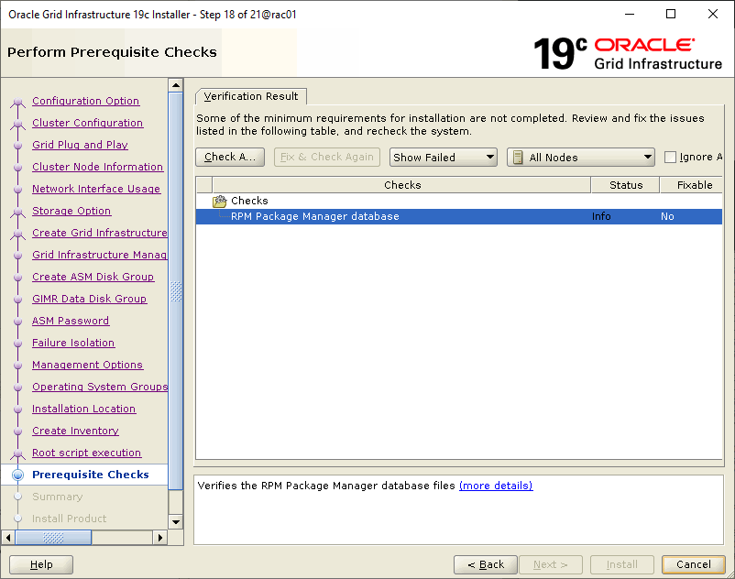
Task: Open the ASM Password step
Action: tap(71, 321)
